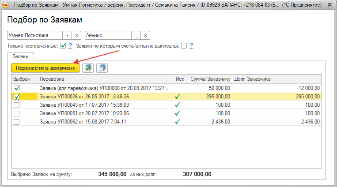Sort by Долг Заказчика column header

[x=277, y=79]
